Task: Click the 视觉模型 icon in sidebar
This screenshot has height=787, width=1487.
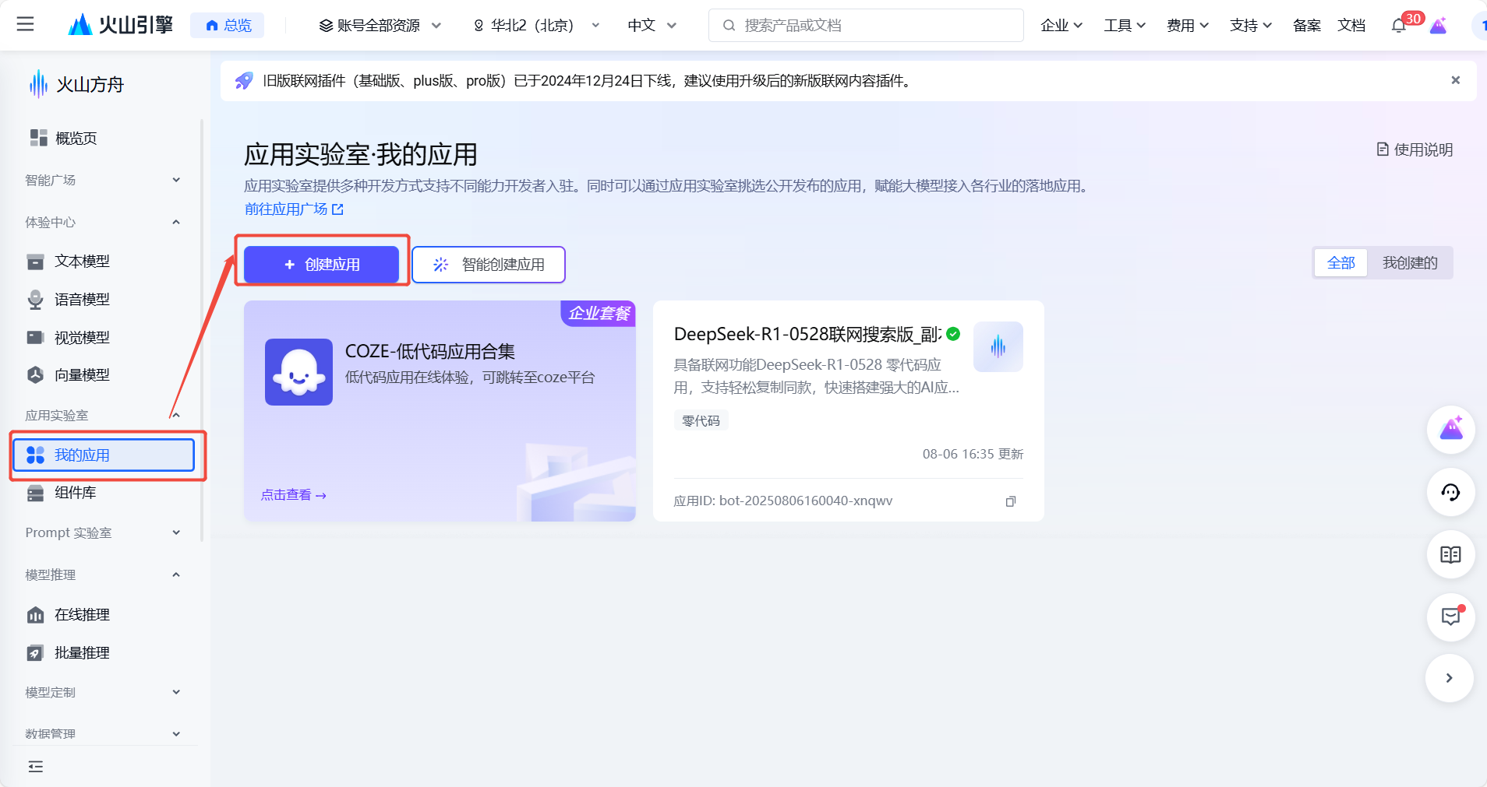Action: coord(35,337)
